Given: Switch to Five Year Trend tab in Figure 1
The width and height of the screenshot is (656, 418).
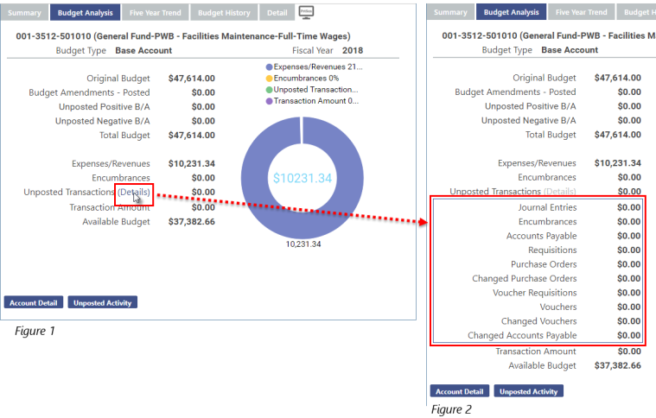Looking at the screenshot, I should pos(156,13).
